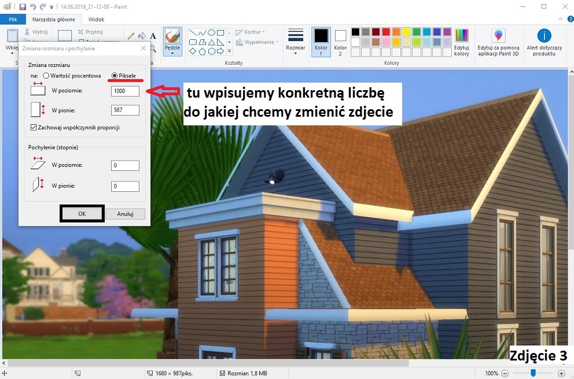Click the 1680 × 987piks. status text

click(174, 373)
